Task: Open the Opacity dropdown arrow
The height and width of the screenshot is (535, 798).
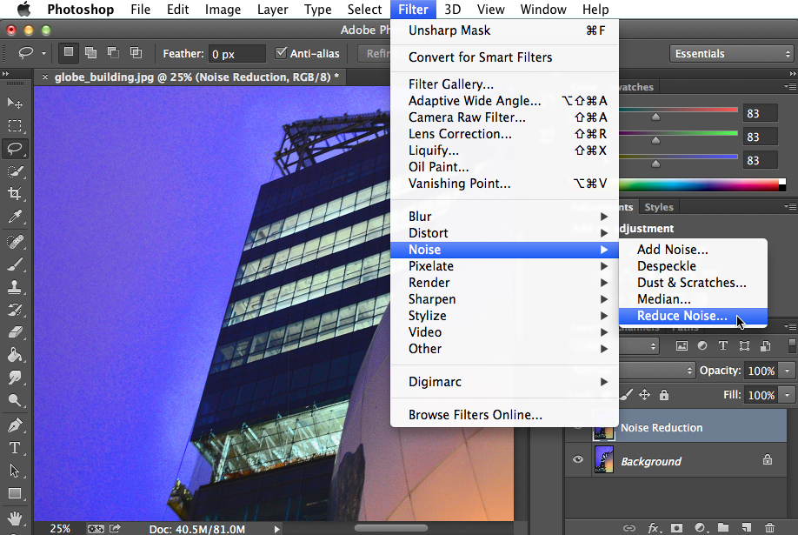Action: point(787,371)
